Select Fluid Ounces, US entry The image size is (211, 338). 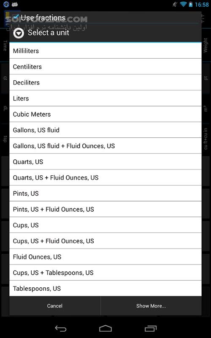[105, 257]
